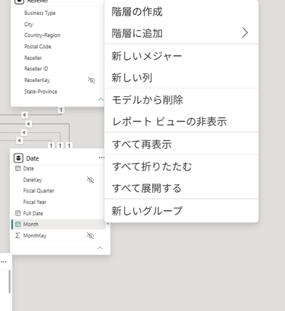Toggle hidden eye icon on DateKey
This screenshot has height=311, width=285.
click(x=90, y=180)
